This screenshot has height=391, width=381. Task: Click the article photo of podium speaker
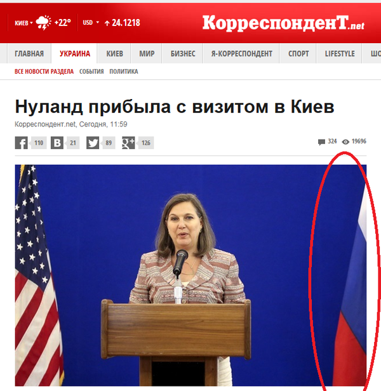(x=190, y=275)
